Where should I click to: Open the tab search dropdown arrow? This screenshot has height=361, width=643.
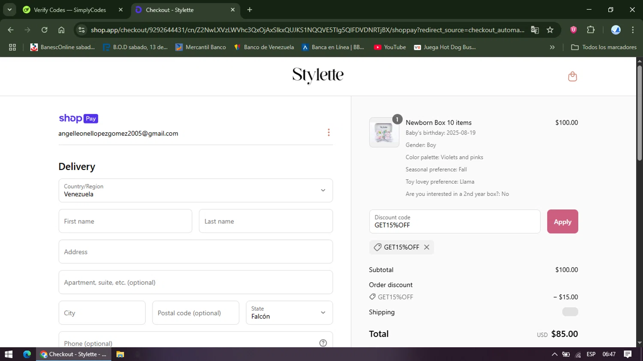9,10
